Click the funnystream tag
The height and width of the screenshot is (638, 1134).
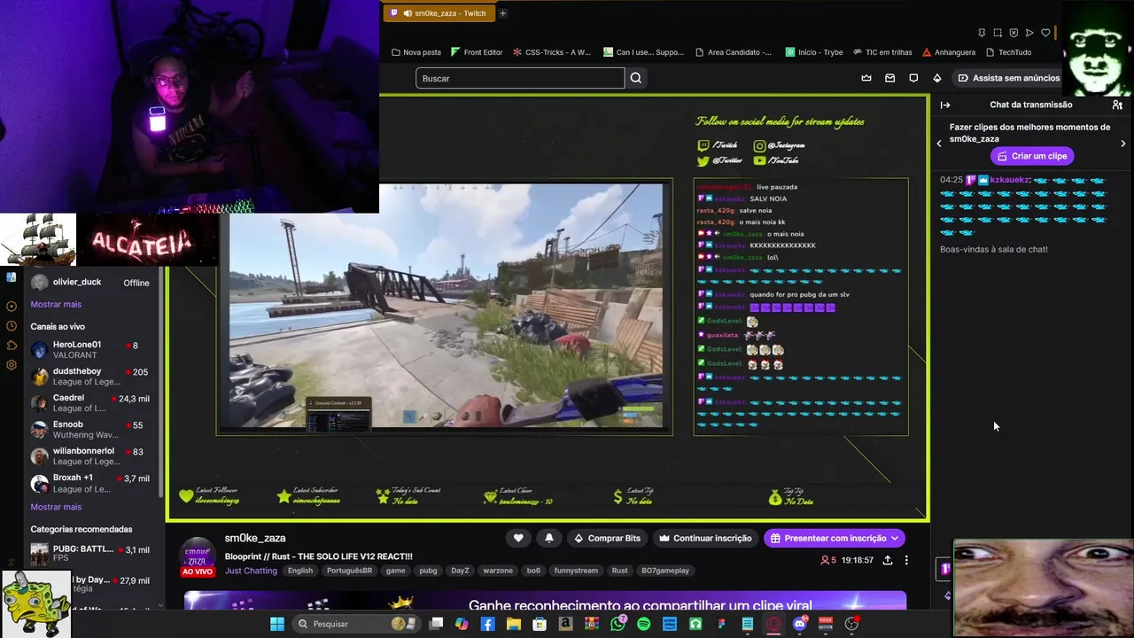[576, 571]
